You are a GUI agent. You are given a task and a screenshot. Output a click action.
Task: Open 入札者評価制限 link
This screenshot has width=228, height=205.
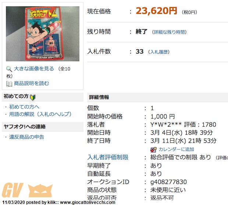108,157
